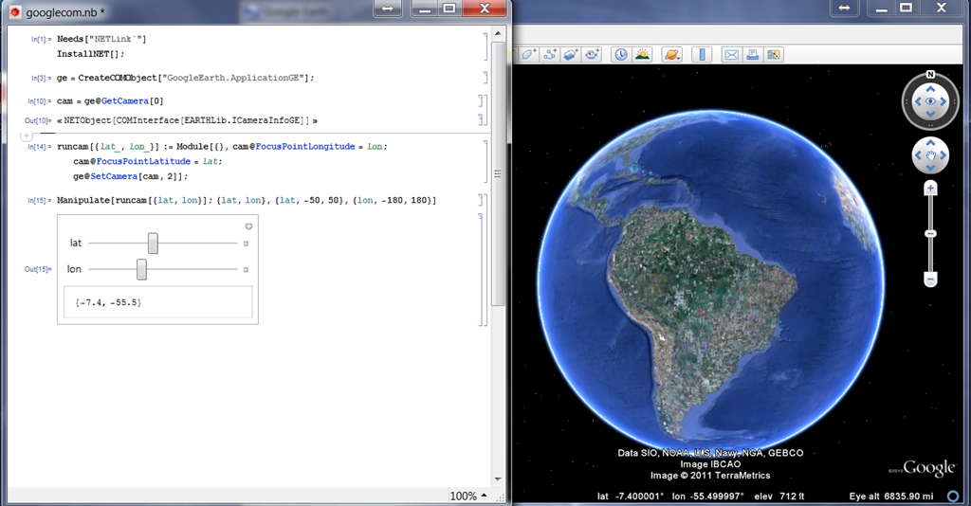Click the Add Polygon icon in Google Earth
The height and width of the screenshot is (506, 971).
pyautogui.click(x=528, y=54)
